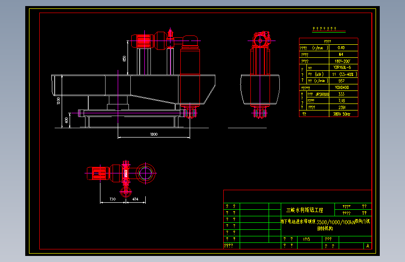
Task: Click the 400 vertical dimension text
Action: point(66,120)
